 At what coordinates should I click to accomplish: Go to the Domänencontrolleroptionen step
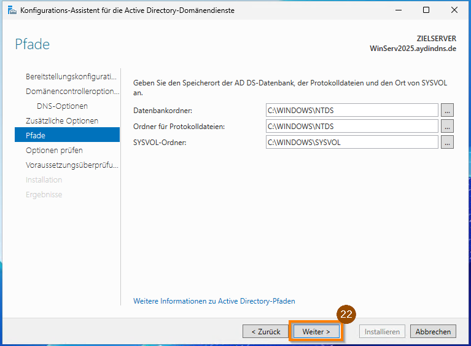(x=72, y=91)
